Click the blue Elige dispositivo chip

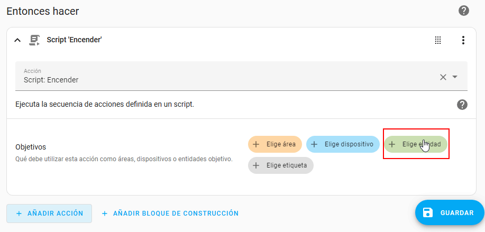point(343,144)
